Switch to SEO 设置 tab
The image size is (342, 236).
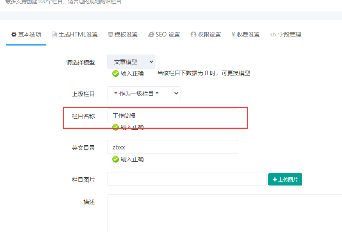click(x=164, y=35)
